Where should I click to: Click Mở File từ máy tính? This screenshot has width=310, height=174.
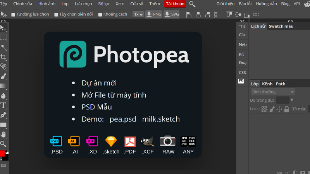(114, 95)
